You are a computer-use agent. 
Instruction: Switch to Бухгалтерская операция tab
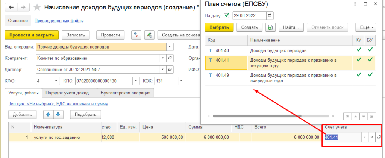coord(125,93)
